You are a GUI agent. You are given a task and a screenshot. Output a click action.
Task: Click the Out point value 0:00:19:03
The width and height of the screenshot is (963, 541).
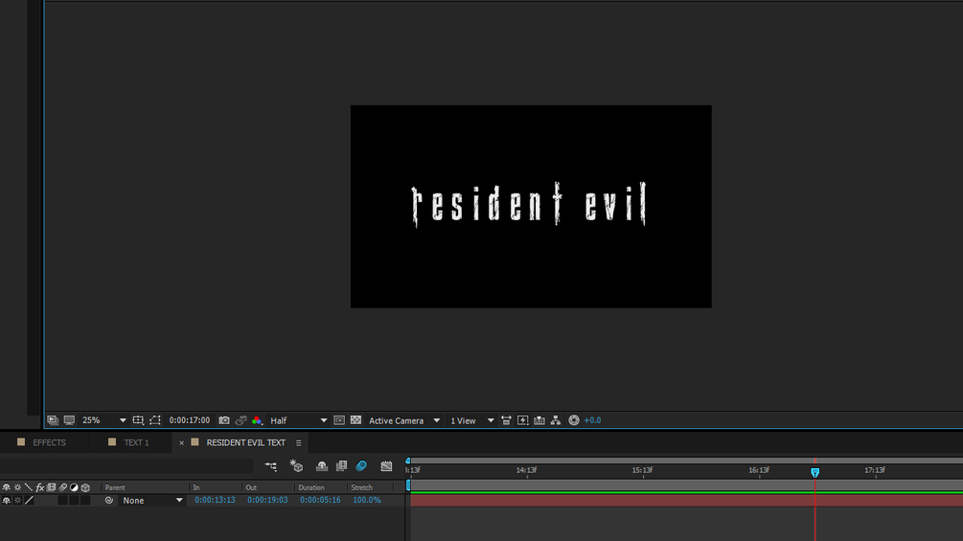pos(267,500)
